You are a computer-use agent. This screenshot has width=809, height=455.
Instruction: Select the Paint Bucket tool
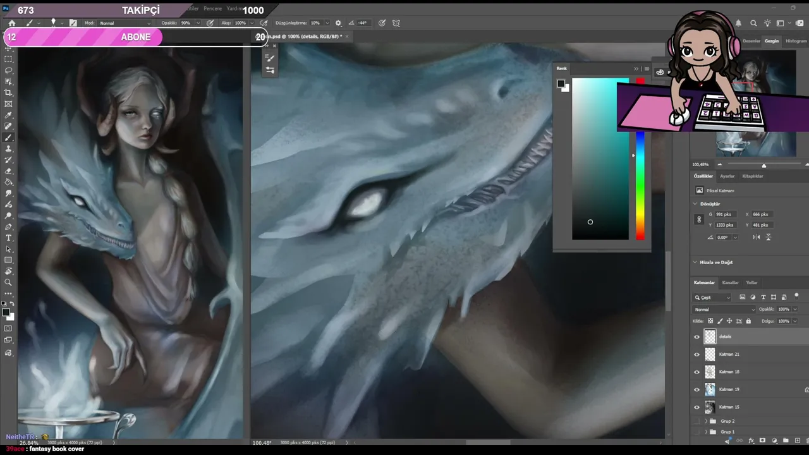[8, 183]
